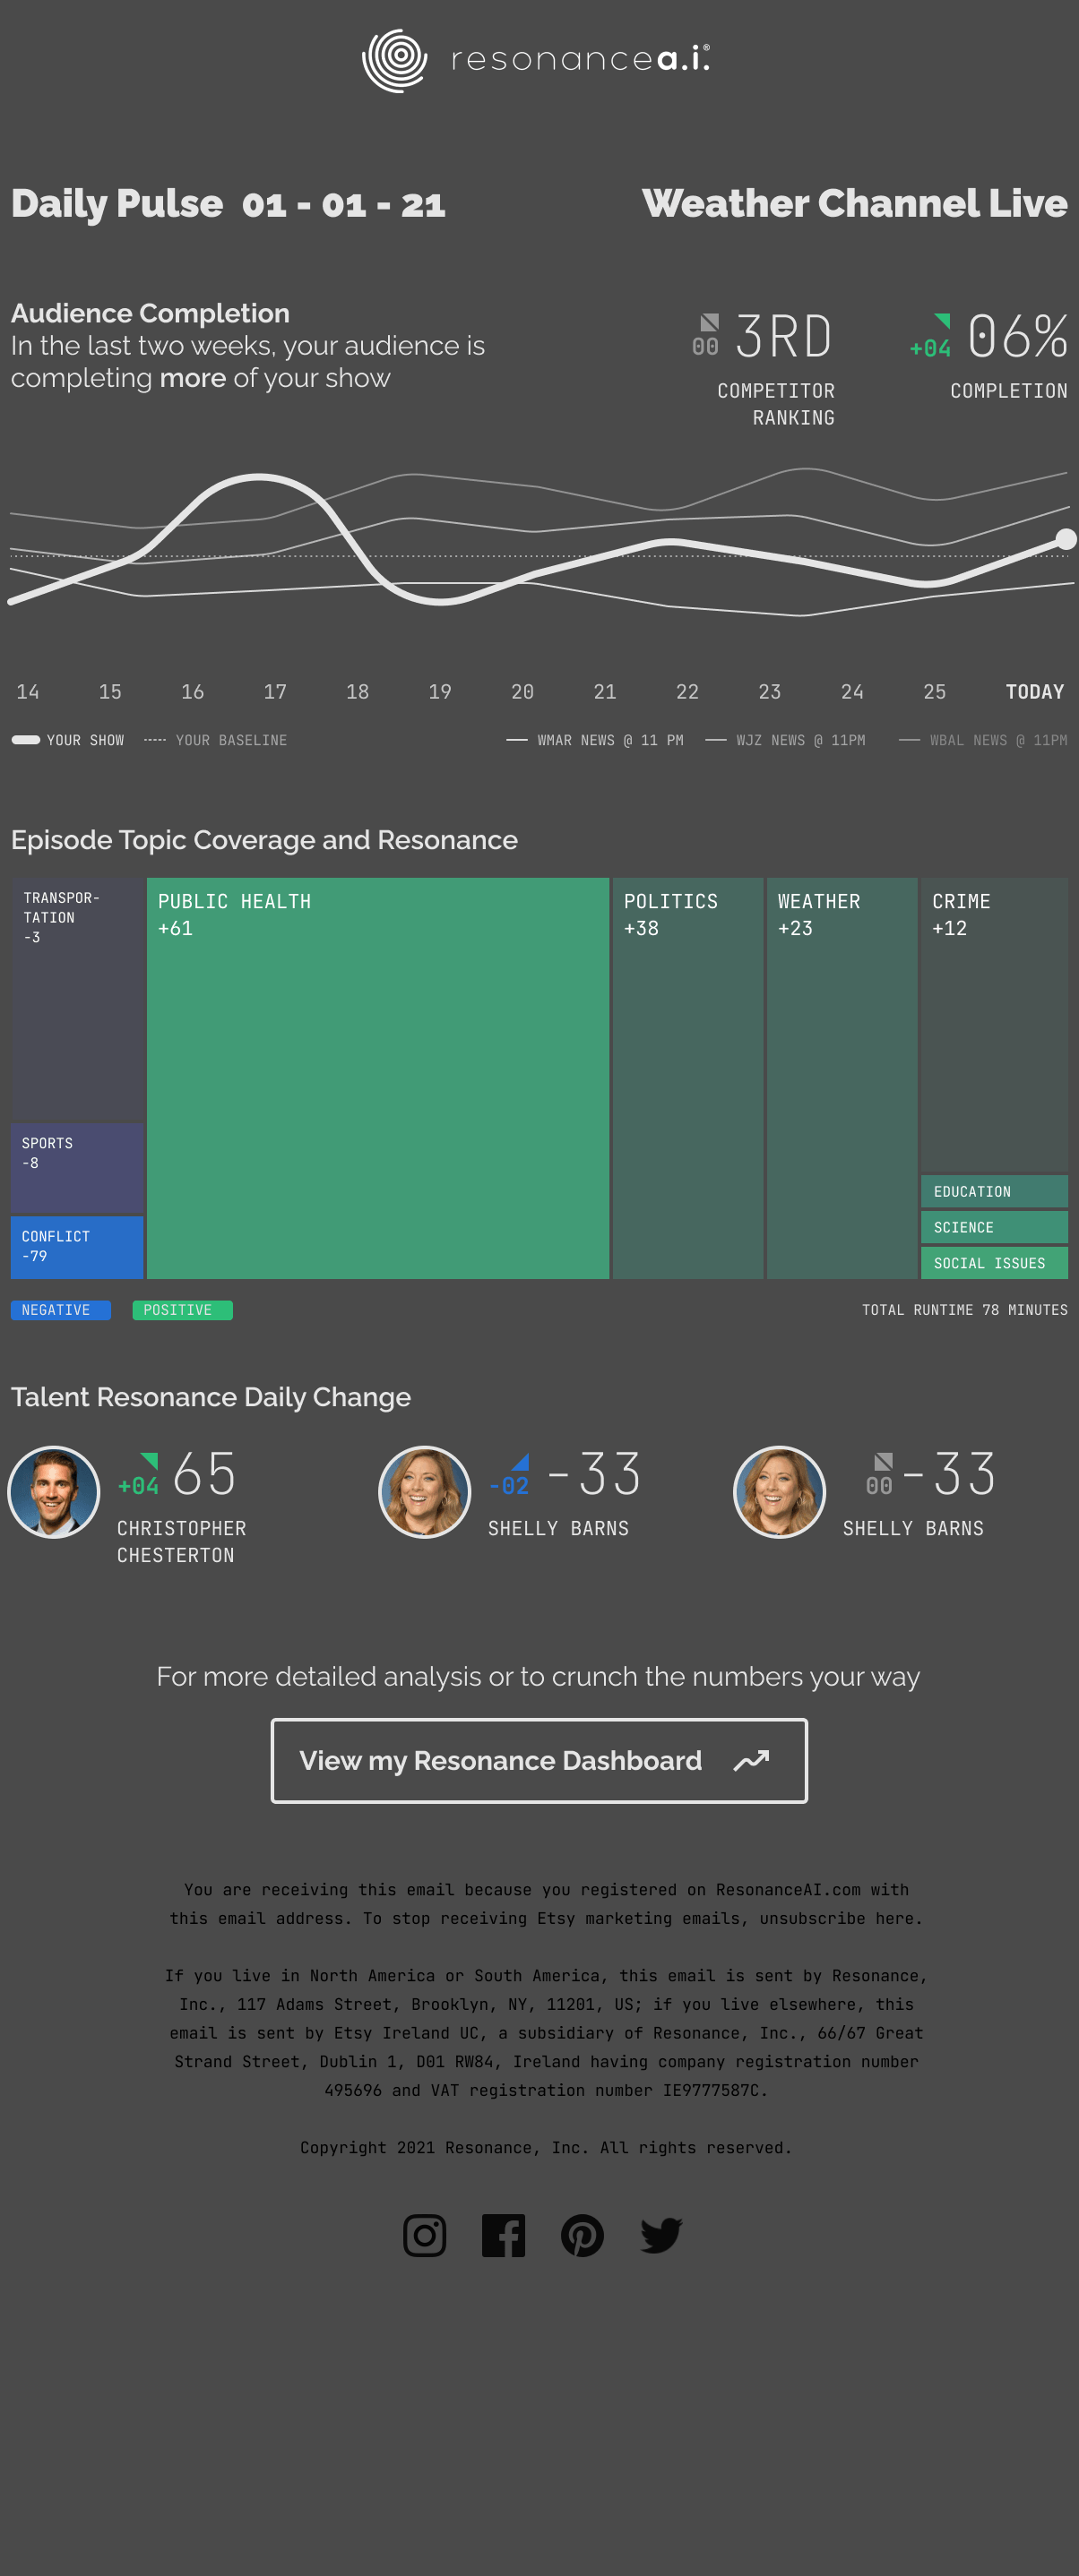The image size is (1079, 2576).
Task: Click the middle Shelly Barns profile photo
Action: (x=425, y=1492)
